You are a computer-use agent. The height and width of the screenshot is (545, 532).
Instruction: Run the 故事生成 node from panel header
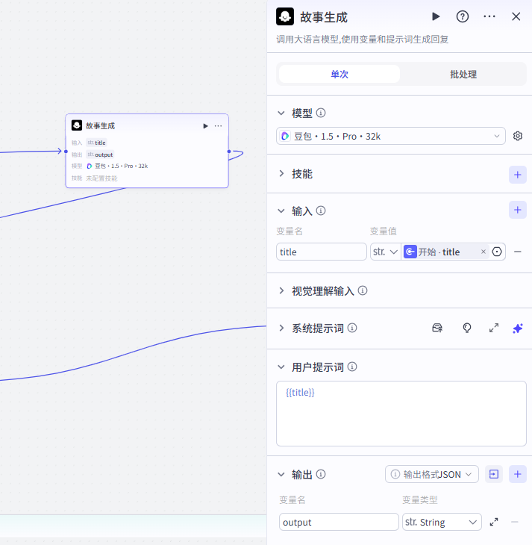436,16
